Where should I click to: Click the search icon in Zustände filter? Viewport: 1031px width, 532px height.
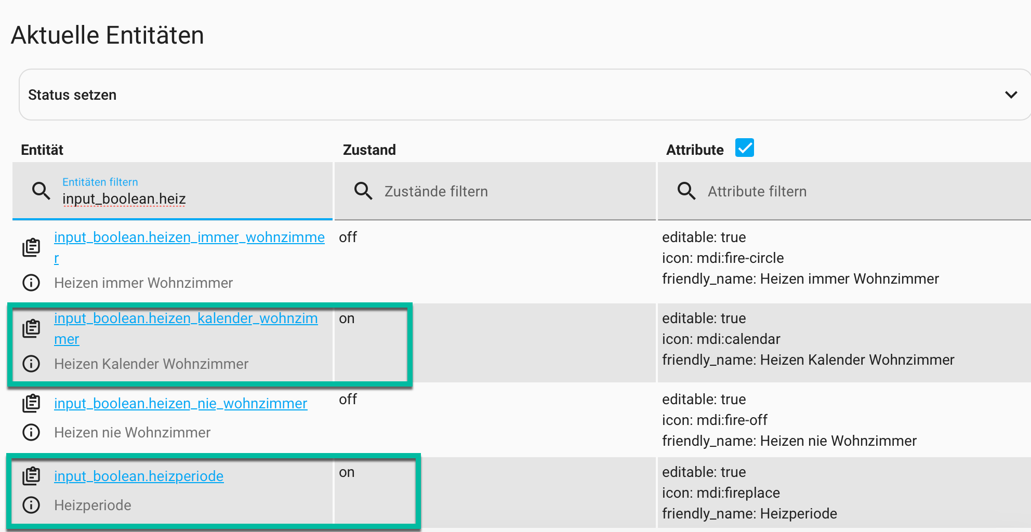pos(363,191)
